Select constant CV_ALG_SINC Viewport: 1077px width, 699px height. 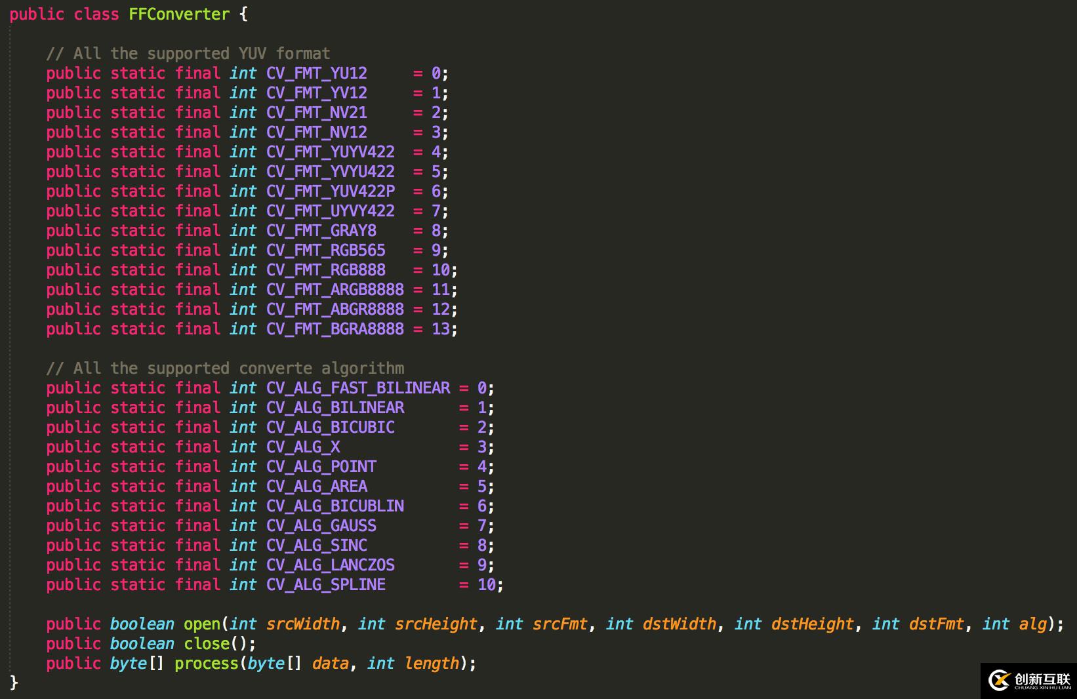[317, 545]
